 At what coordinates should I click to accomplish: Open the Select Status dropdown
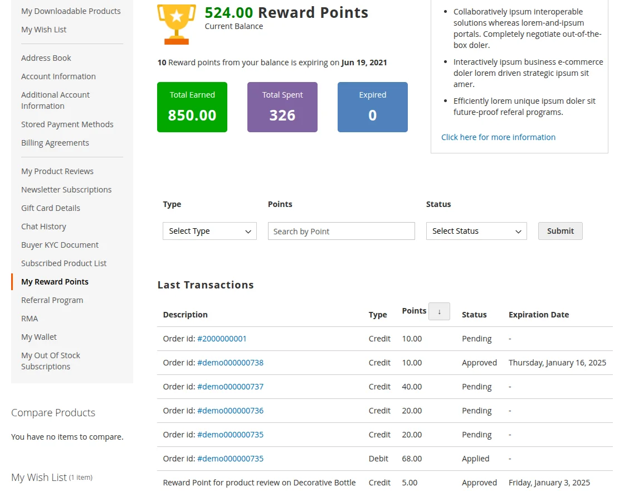coord(476,230)
